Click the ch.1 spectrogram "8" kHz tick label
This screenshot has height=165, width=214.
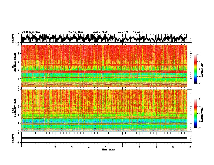click(19, 53)
